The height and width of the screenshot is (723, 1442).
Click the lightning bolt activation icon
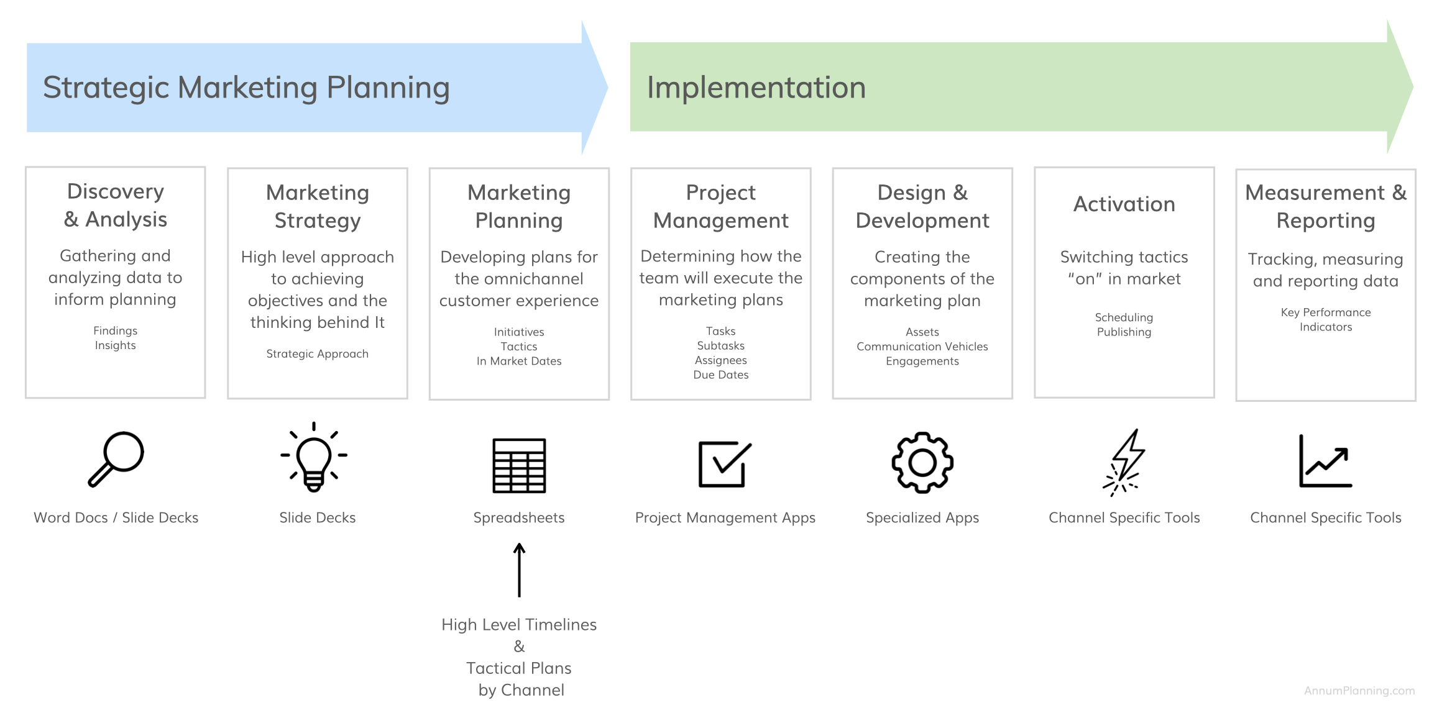pyautogui.click(x=1124, y=463)
